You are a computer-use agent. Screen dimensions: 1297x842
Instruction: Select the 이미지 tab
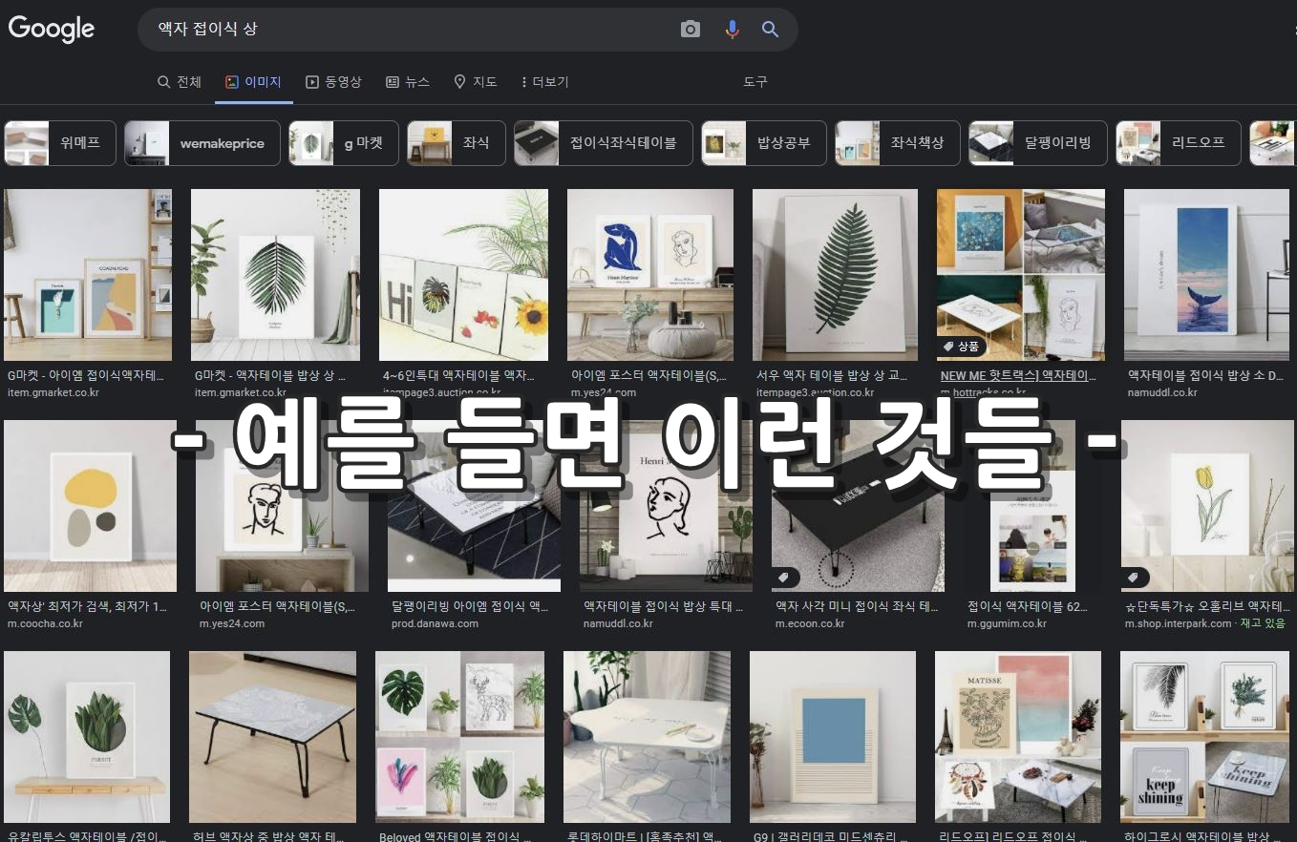click(x=253, y=82)
